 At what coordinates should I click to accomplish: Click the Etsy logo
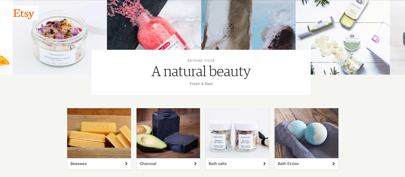[x=23, y=14]
